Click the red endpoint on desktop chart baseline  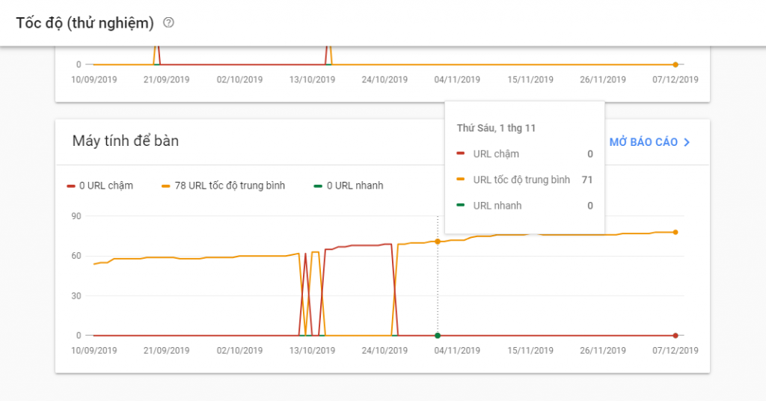point(675,335)
